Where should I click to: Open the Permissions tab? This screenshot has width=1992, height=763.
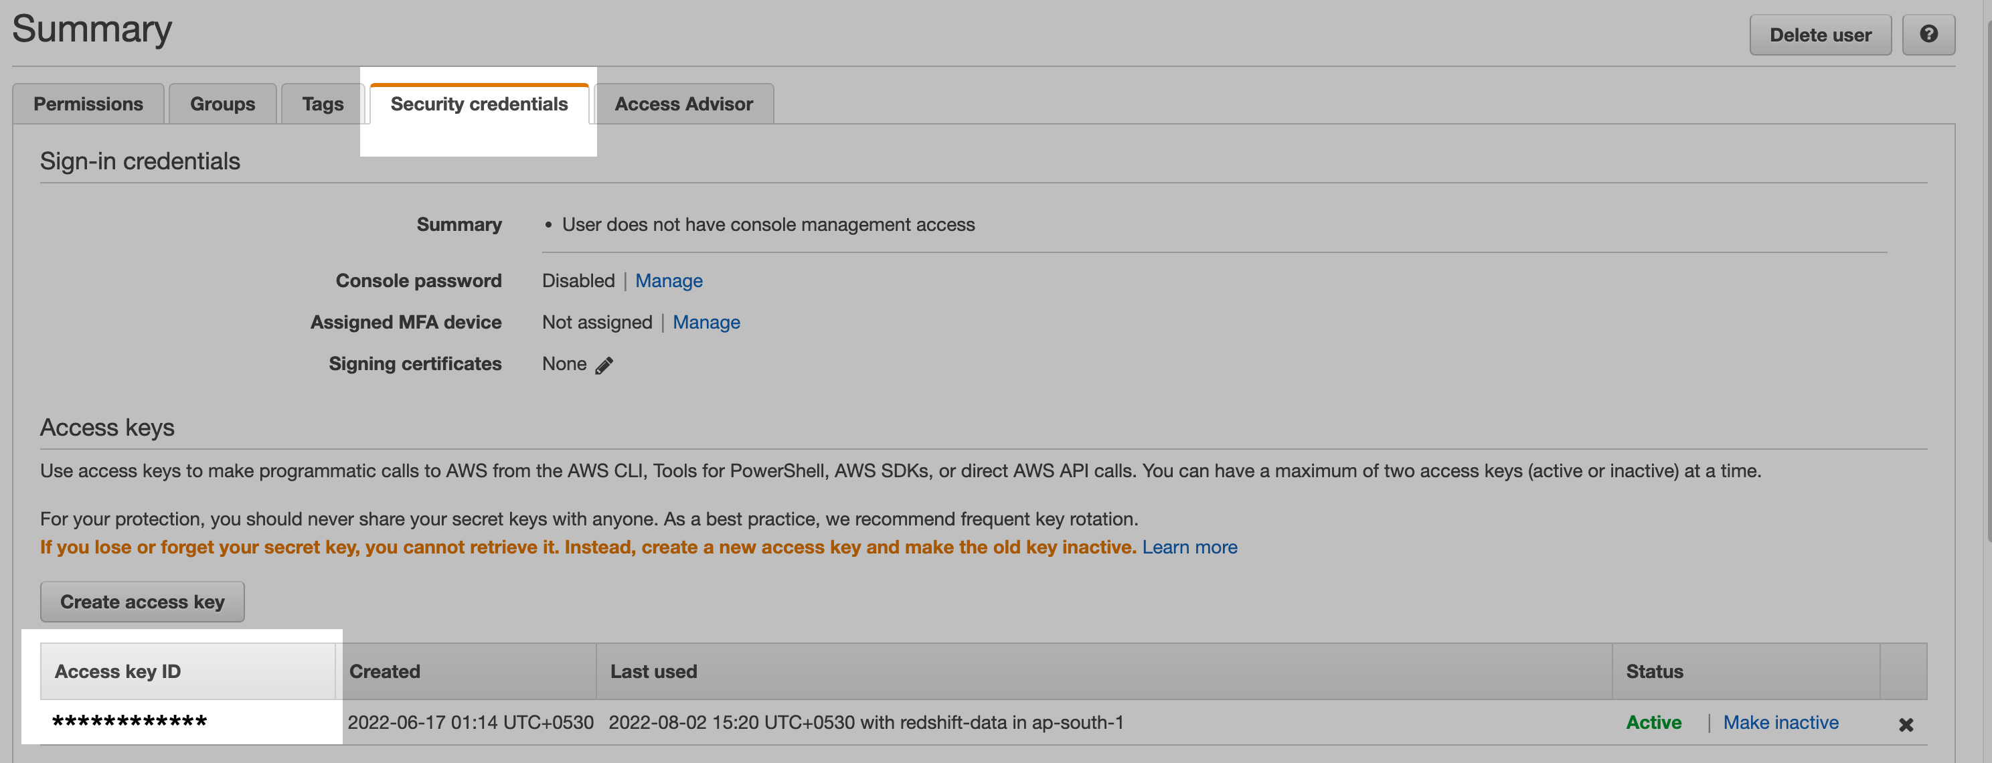[x=88, y=104]
